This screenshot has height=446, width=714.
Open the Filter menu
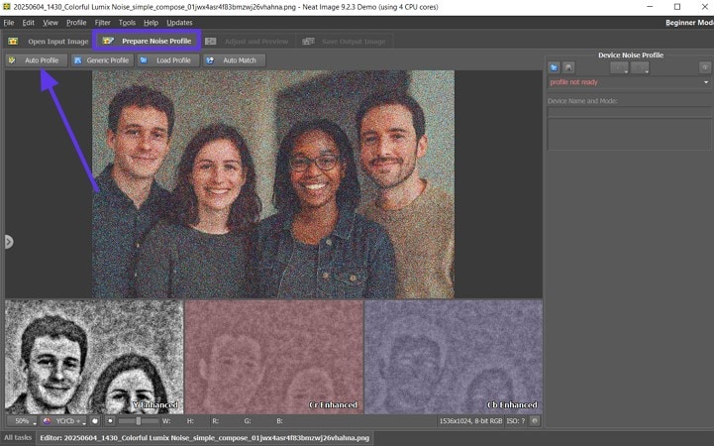(102, 23)
